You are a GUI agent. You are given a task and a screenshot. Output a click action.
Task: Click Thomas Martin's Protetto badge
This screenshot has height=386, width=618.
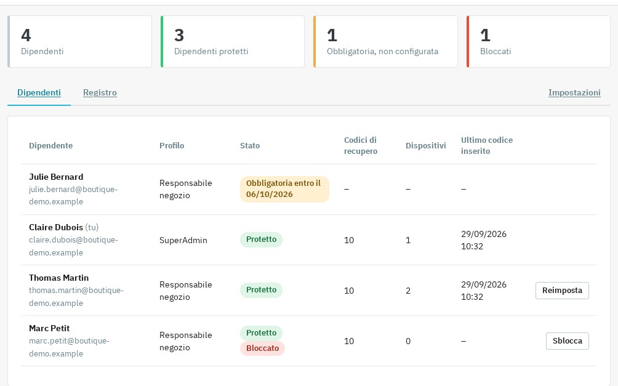point(262,290)
